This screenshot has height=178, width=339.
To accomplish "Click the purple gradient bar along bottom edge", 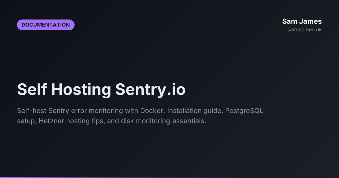I will coord(169,177).
